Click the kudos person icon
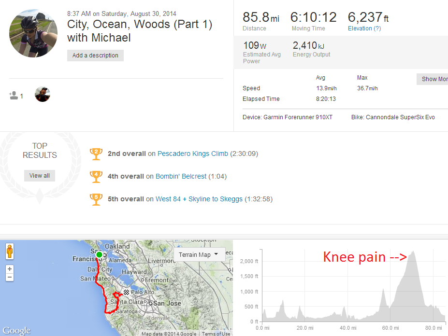Viewport: 448px width, 336px height. click(x=14, y=96)
